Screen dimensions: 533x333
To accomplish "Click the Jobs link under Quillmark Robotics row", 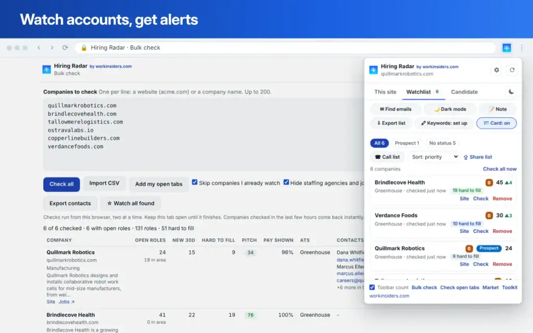I will (66, 302).
